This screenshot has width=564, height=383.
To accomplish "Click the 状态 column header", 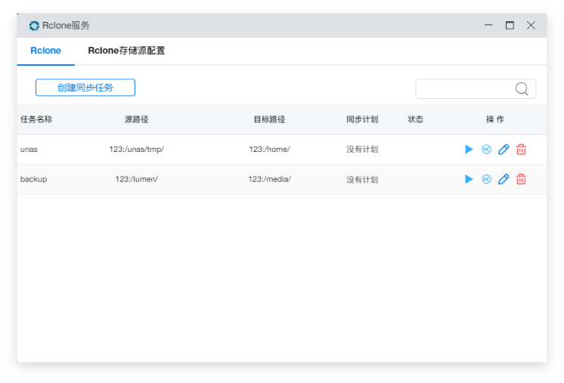I will [x=416, y=119].
